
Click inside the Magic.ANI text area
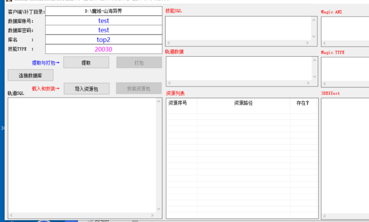(345, 29)
